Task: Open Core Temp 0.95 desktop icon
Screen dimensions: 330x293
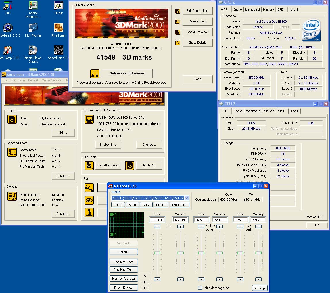Action: pyautogui.click(x=8, y=53)
